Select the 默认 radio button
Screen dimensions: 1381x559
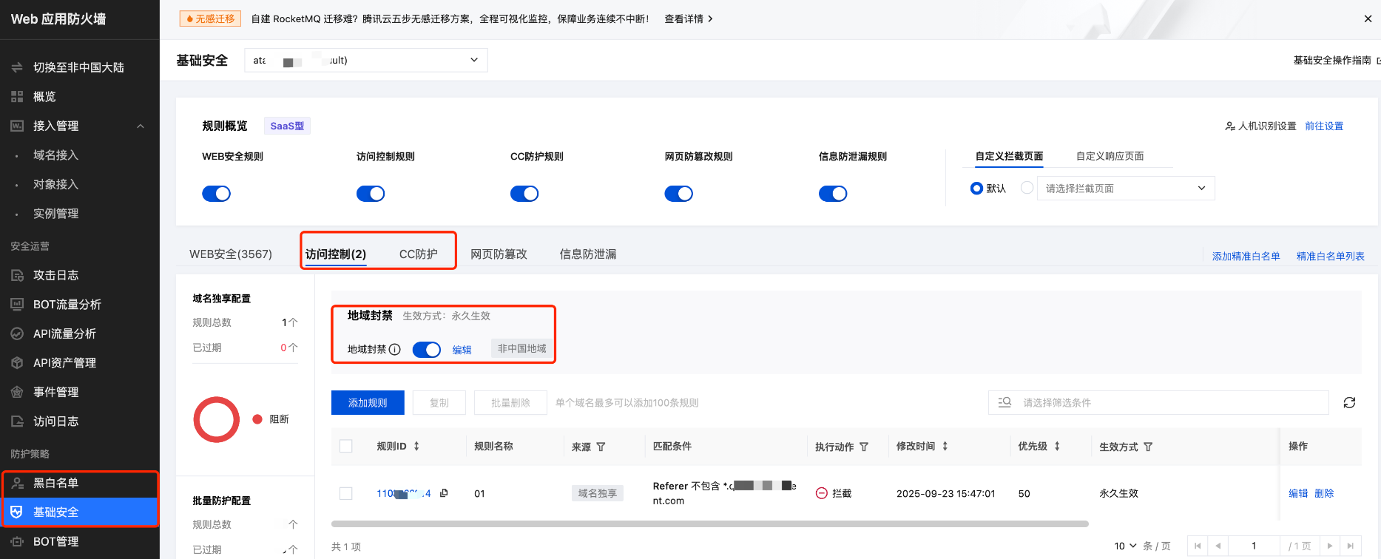[x=976, y=189]
